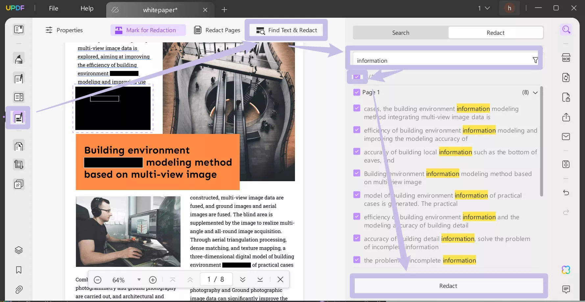Screen dimensions: 585x302
Task: Collapse the Page 1 results chevron
Action: (x=535, y=93)
